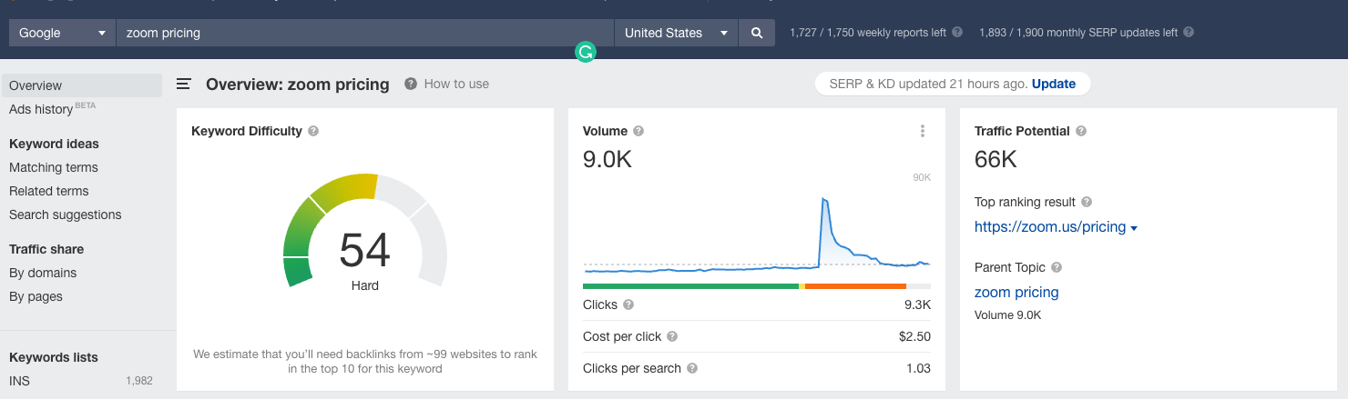Click help icon for weekly reports left
The width and height of the screenshot is (1348, 399).
957,32
